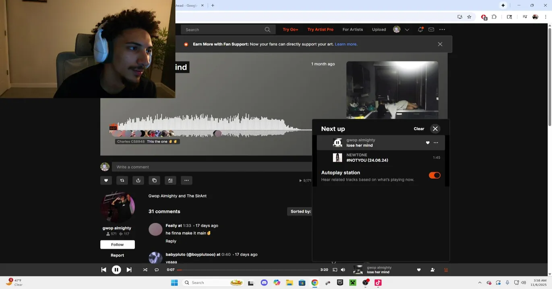This screenshot has height=289, width=552.
Task: Like the track below the waveform
Action: tap(106, 180)
